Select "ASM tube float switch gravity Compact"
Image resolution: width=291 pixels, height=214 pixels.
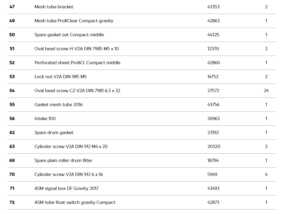point(75,202)
